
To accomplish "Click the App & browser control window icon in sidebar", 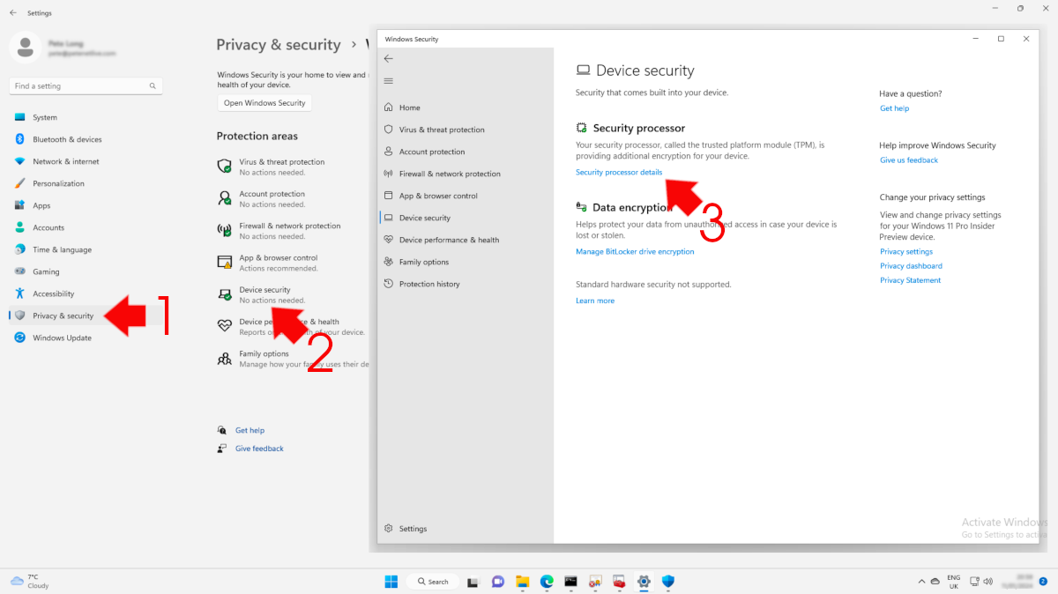I will [x=388, y=196].
